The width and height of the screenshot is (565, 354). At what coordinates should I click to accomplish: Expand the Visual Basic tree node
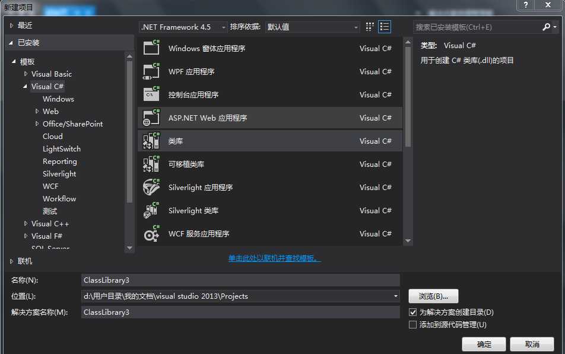(x=26, y=74)
